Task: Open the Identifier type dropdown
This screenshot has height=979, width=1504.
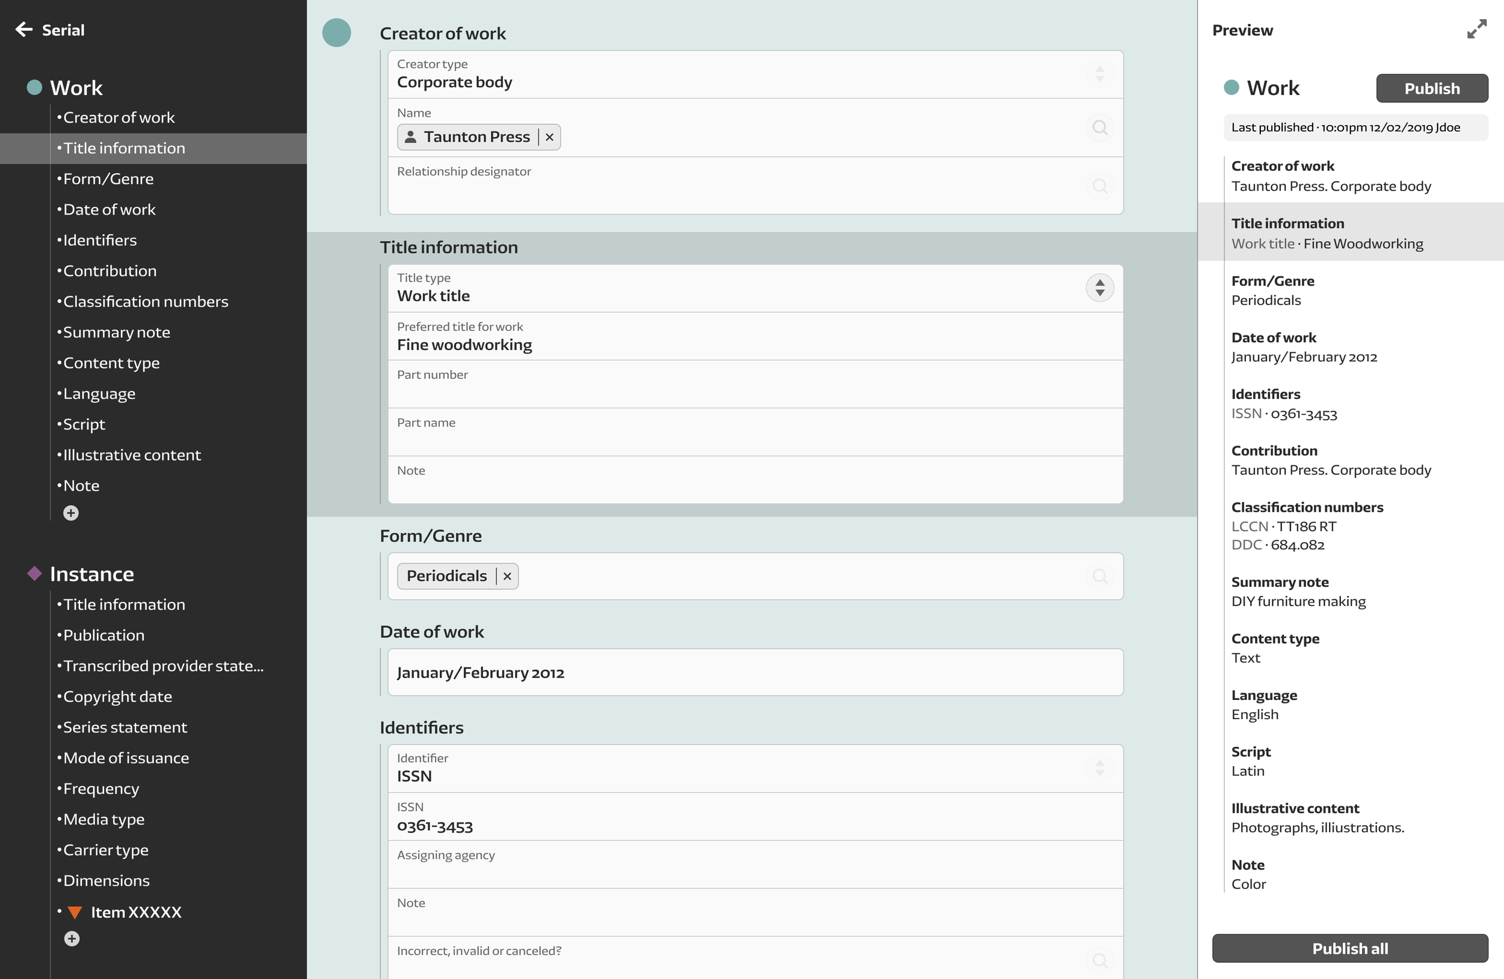Action: pyautogui.click(x=1100, y=768)
